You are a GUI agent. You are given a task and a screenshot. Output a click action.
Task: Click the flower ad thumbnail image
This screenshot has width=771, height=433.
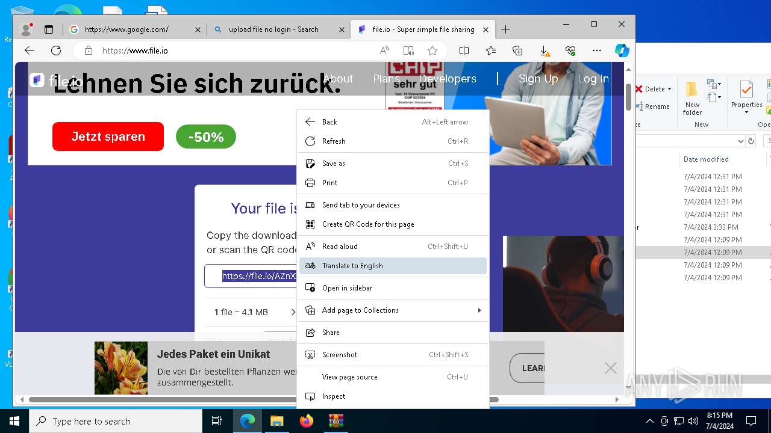(x=121, y=368)
